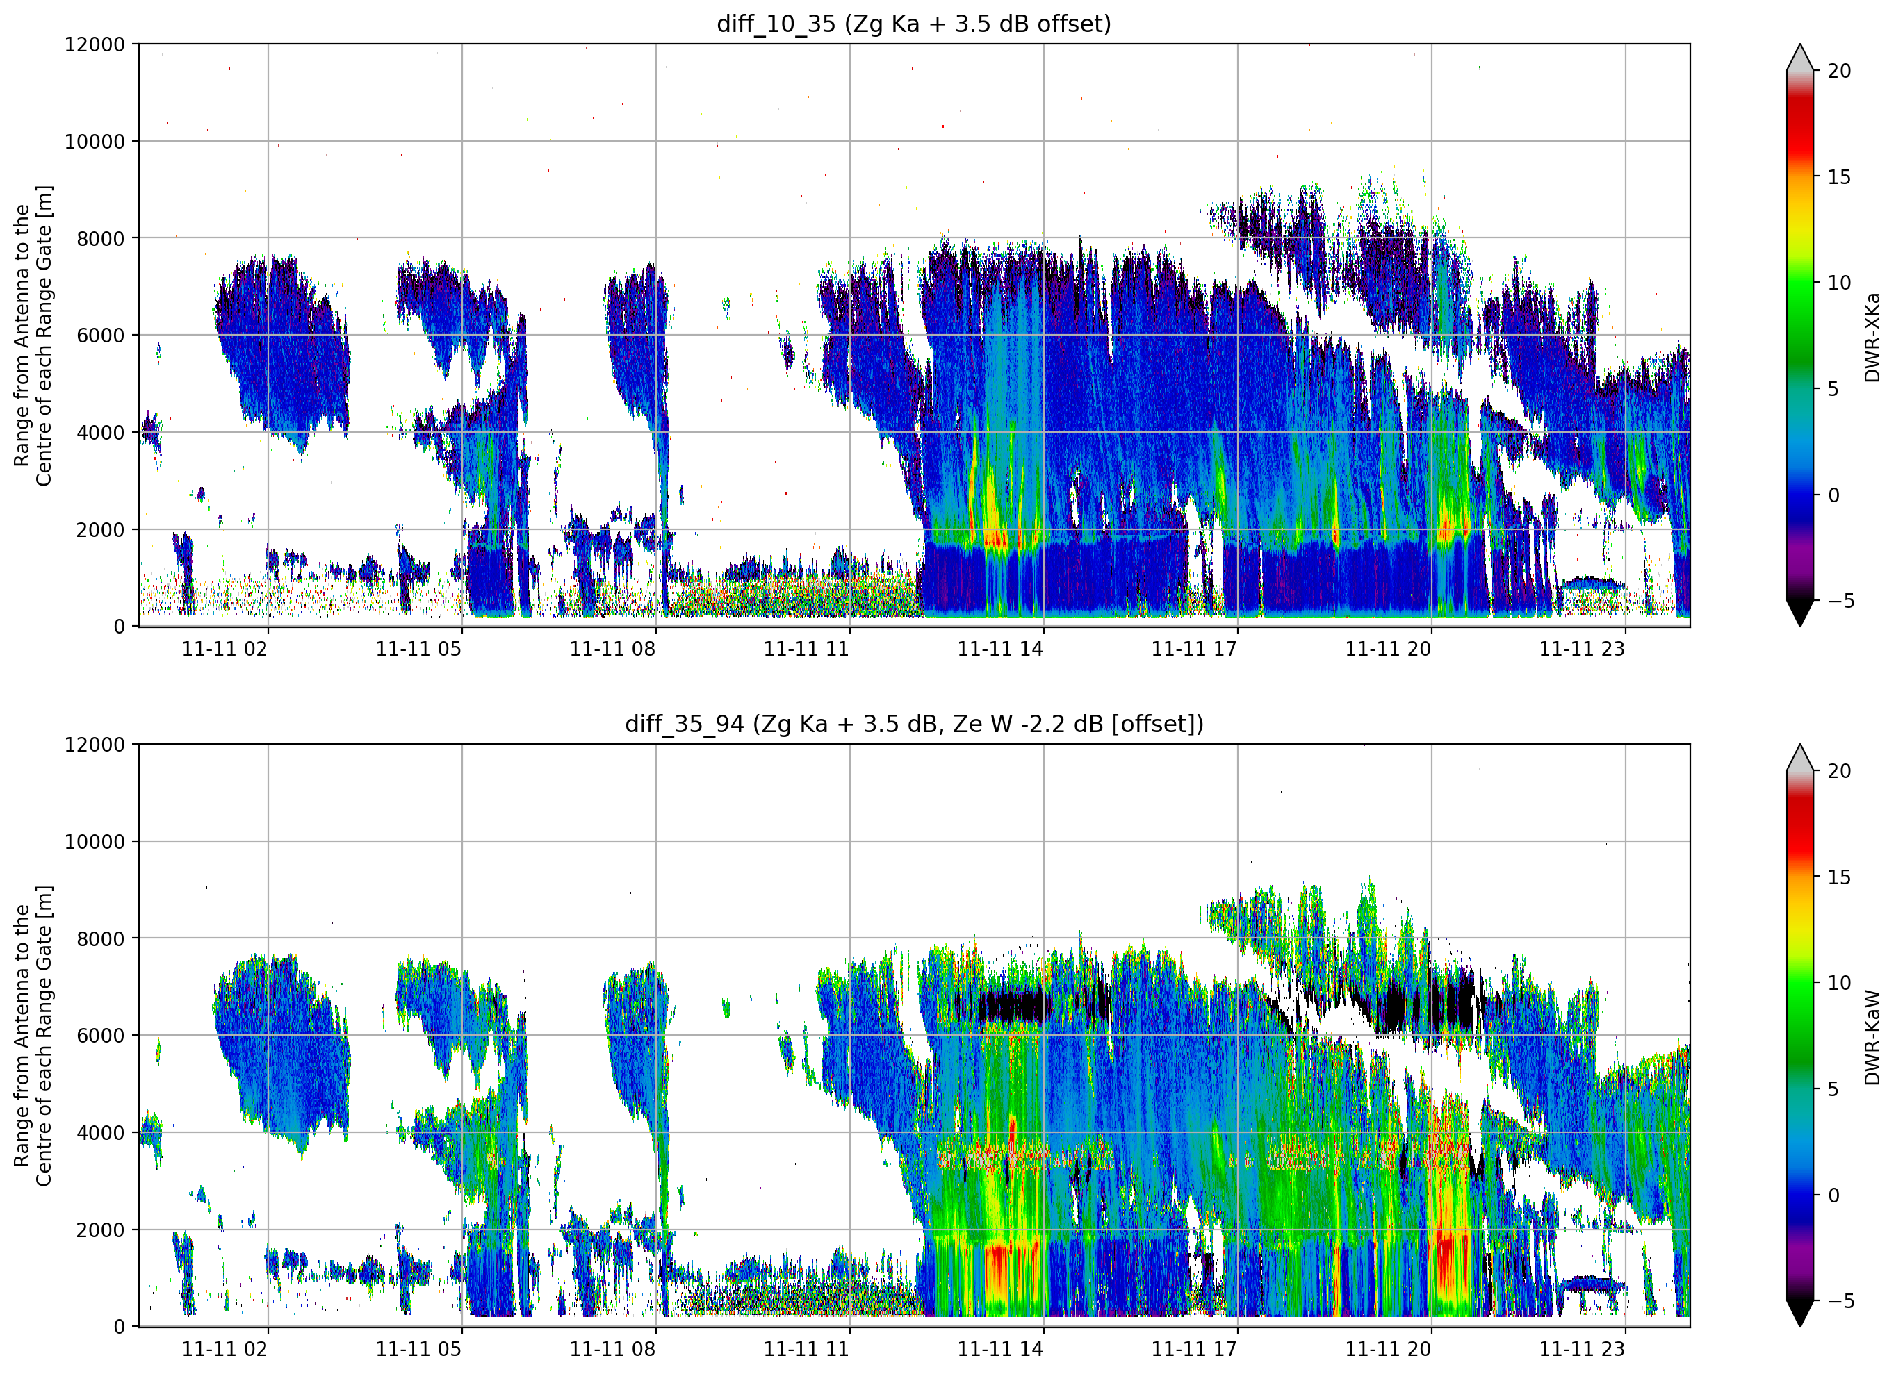Click "11-11 02" on the diff_10_35 time axis
The height and width of the screenshot is (1374, 1896).
(x=225, y=649)
